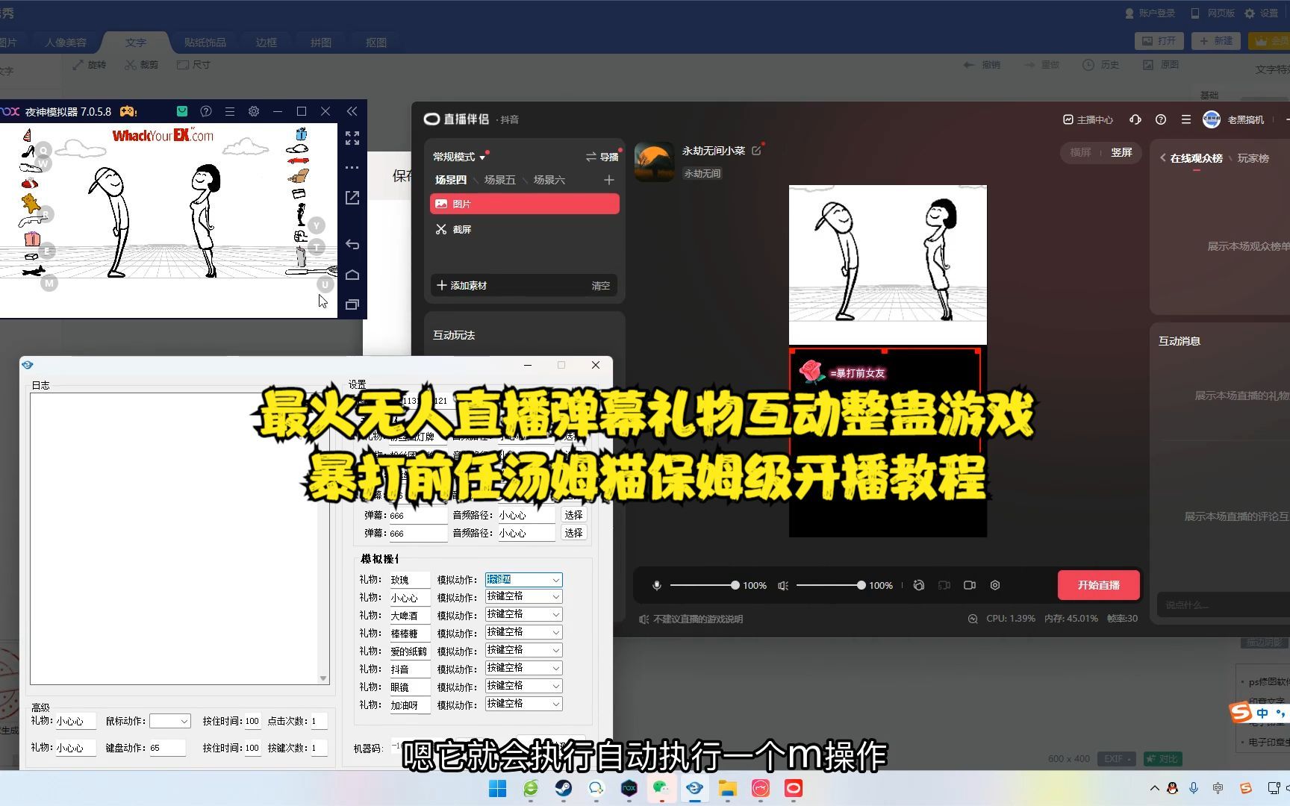Click the camera icon in live toolbar

click(970, 585)
